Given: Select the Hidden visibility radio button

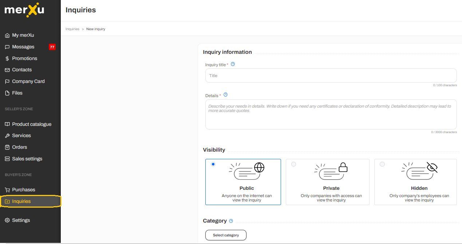Looking at the screenshot, I should (382, 164).
